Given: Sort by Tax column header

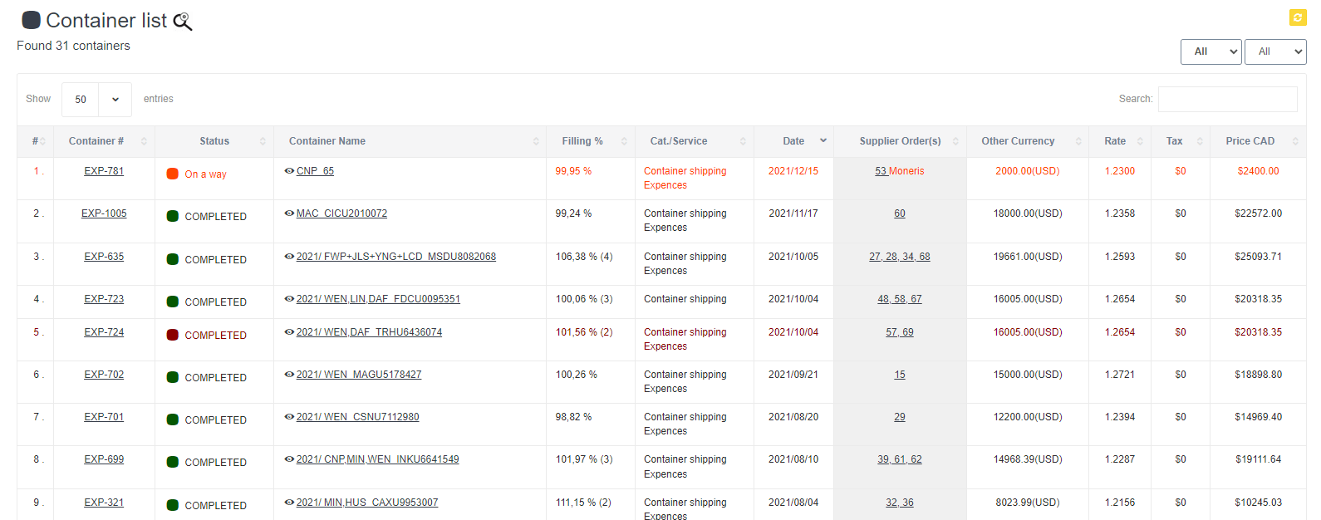Looking at the screenshot, I should pos(1181,141).
